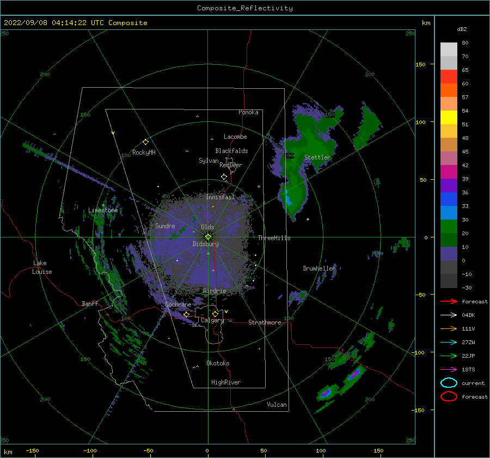Select the 20 dBZ green swatch

[x=449, y=226]
